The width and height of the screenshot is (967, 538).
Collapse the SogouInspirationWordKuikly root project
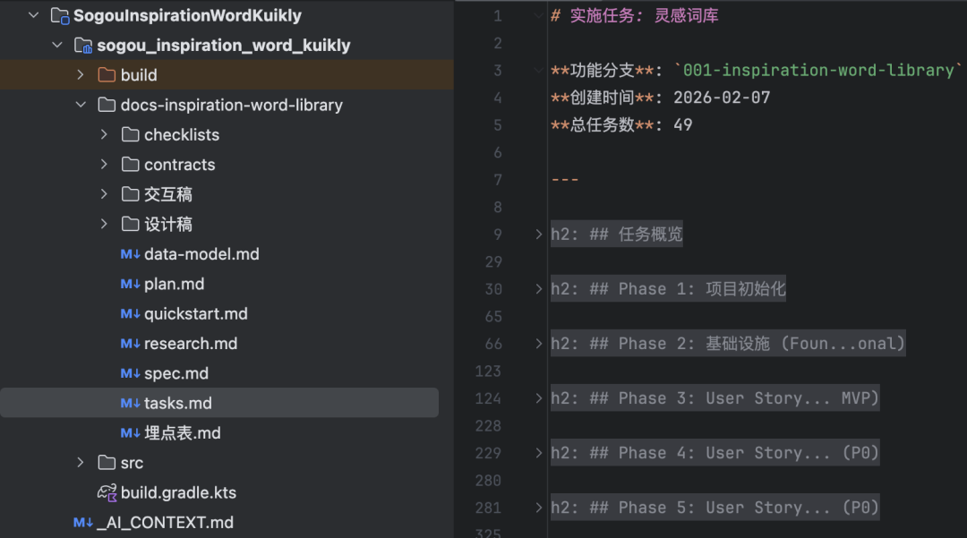click(x=33, y=15)
